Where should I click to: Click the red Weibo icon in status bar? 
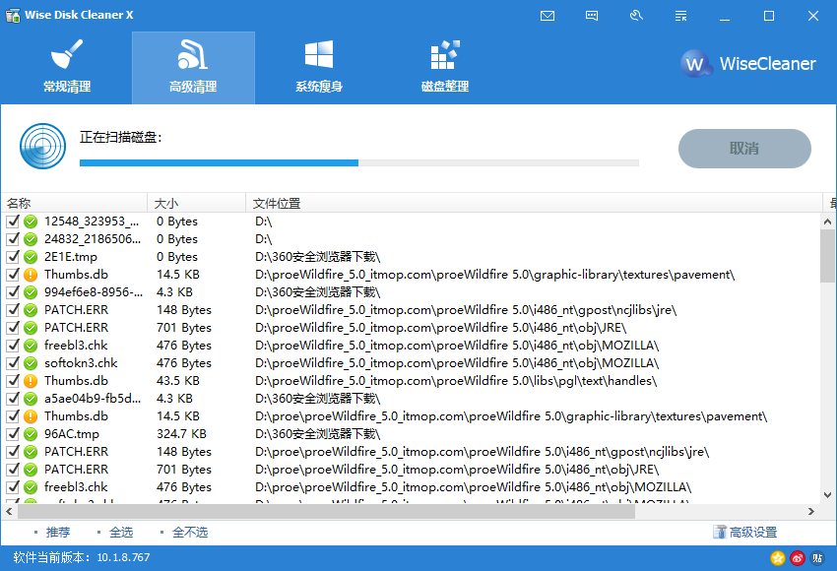pyautogui.click(x=798, y=558)
